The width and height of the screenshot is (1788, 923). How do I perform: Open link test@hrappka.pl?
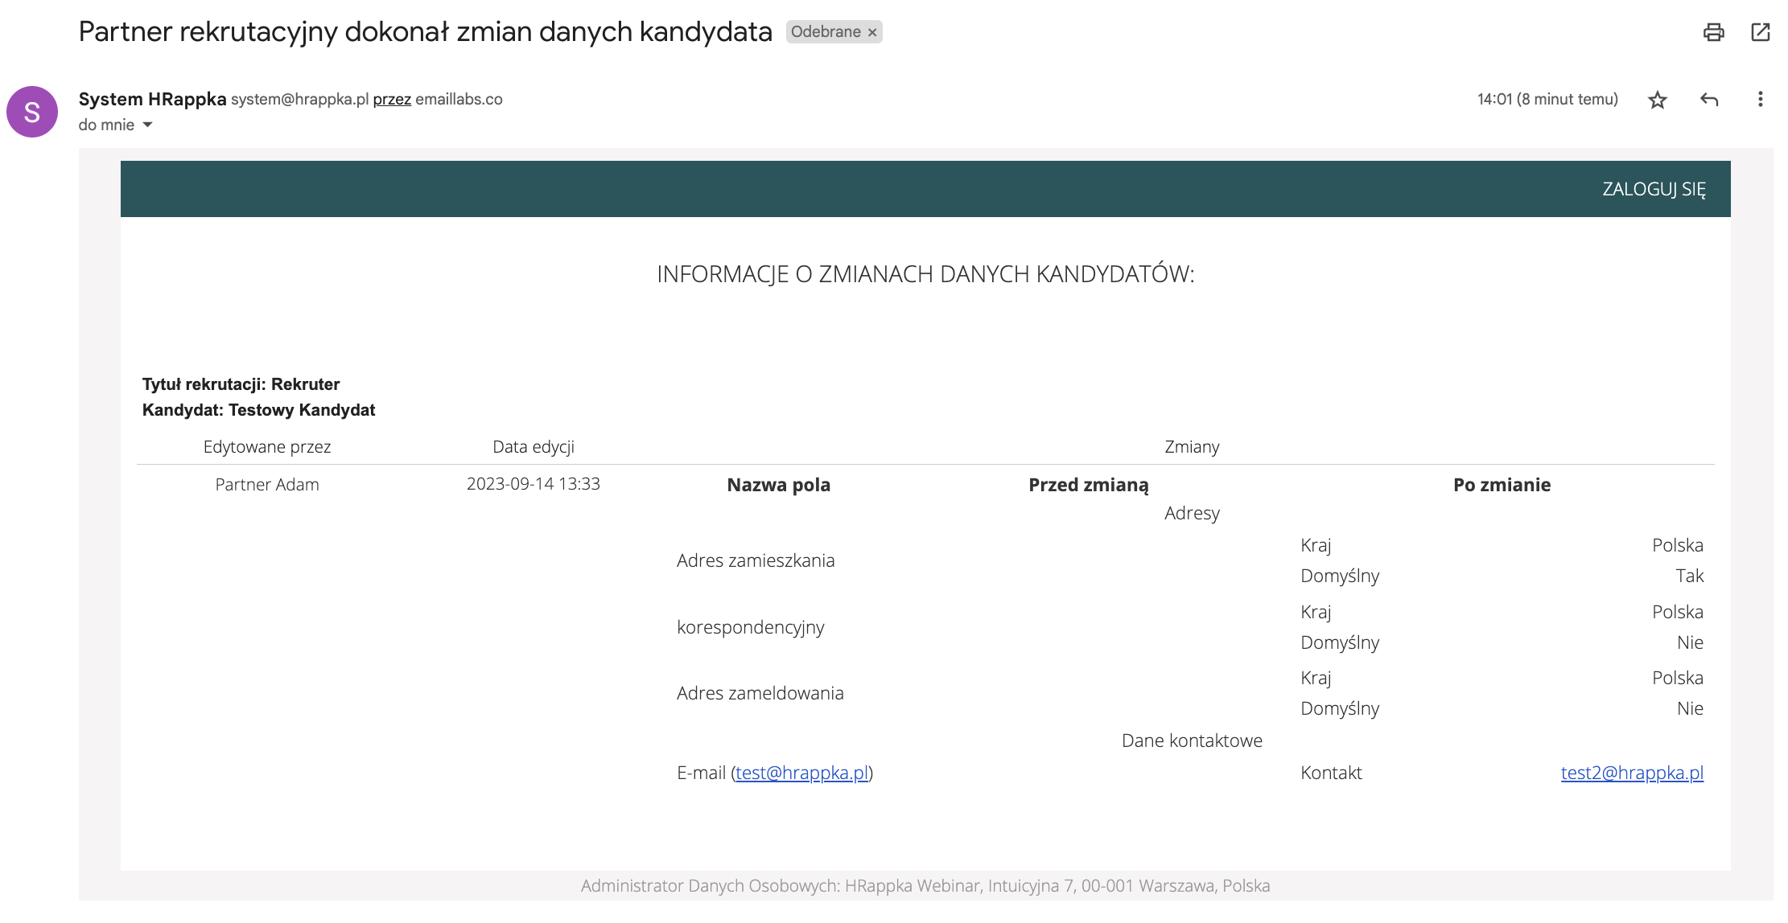(x=803, y=773)
